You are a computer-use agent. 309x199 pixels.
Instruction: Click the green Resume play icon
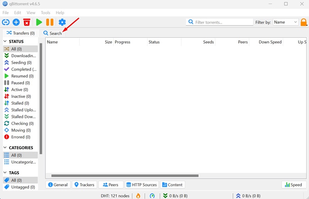pos(39,22)
